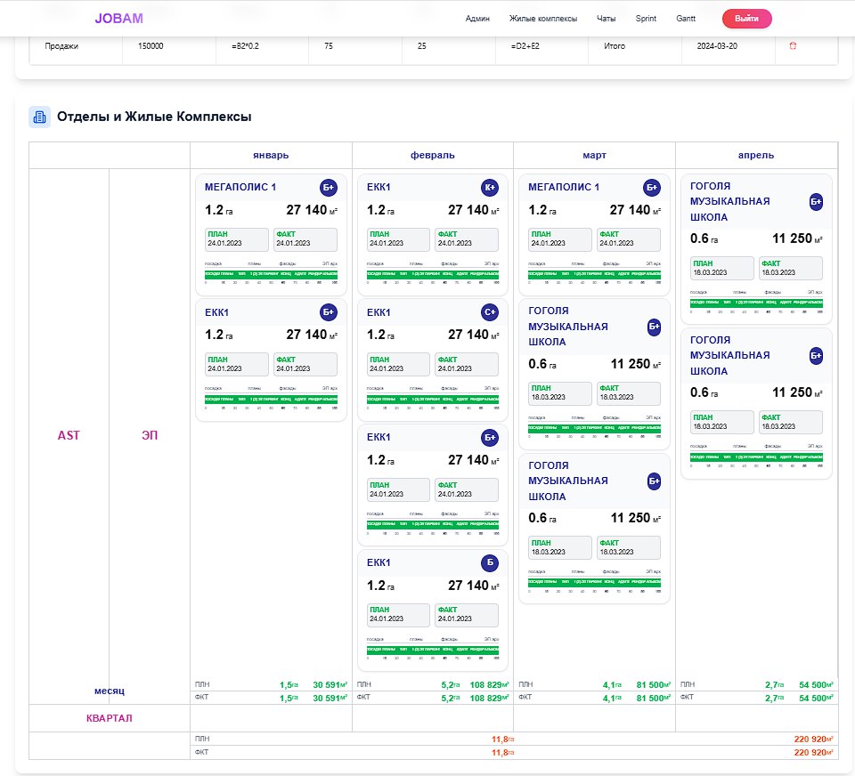Click the Б badge on last February ЕКК1 card
Screen dimensions: 855x776
[490, 563]
